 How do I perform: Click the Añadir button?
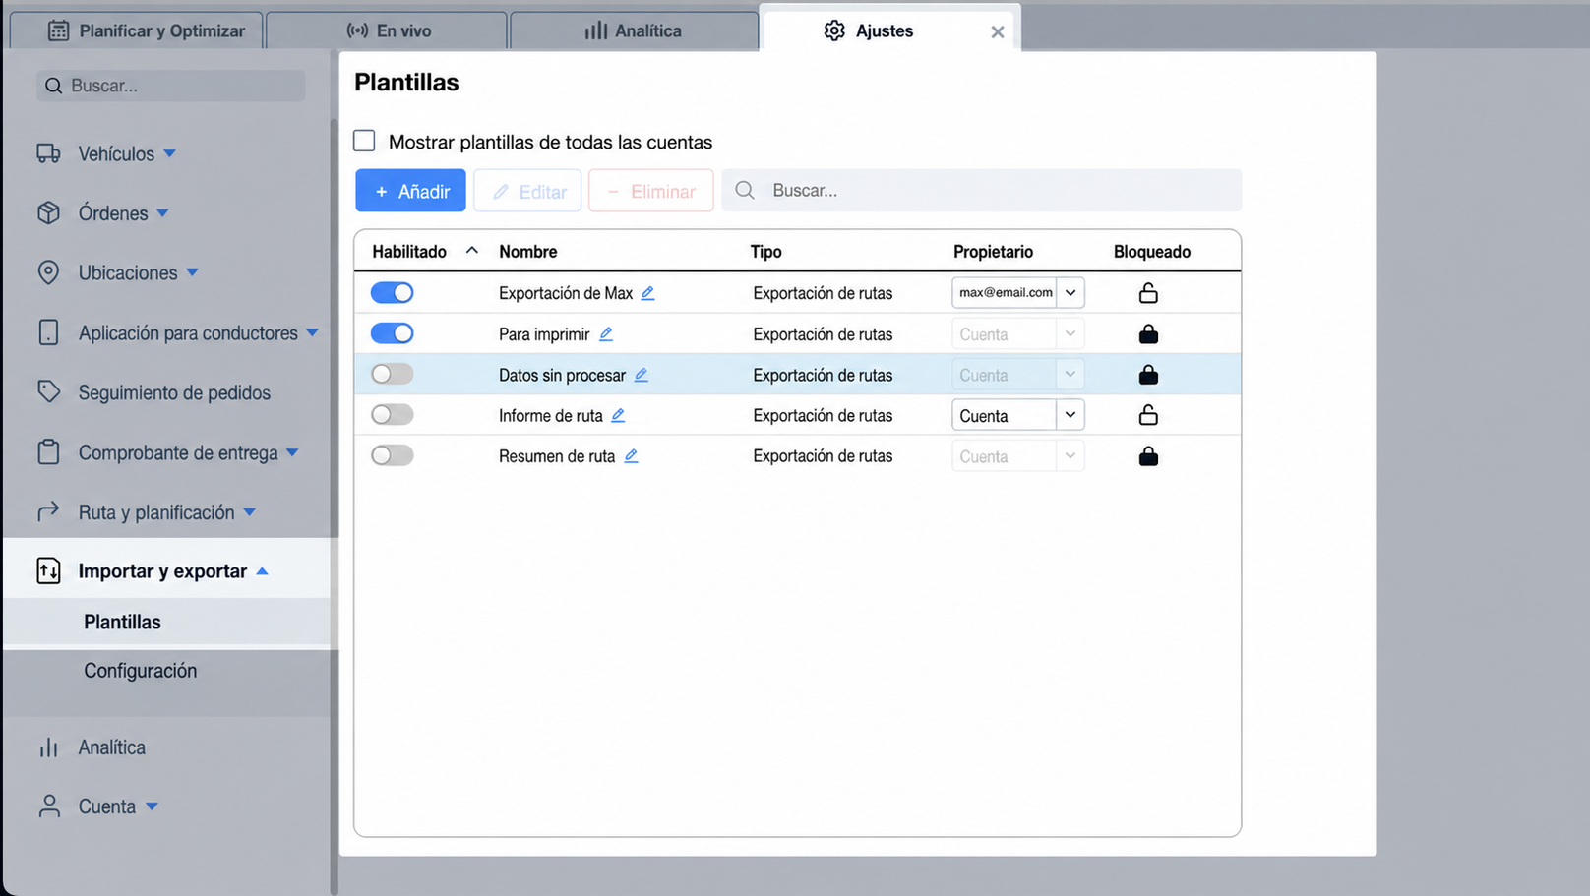pos(410,191)
